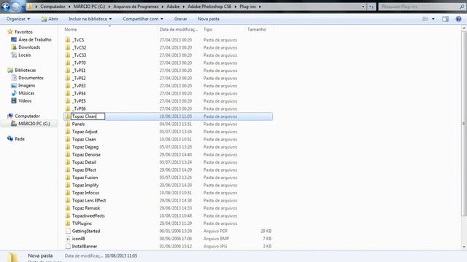Sort by the Tipo column header

coord(208,29)
